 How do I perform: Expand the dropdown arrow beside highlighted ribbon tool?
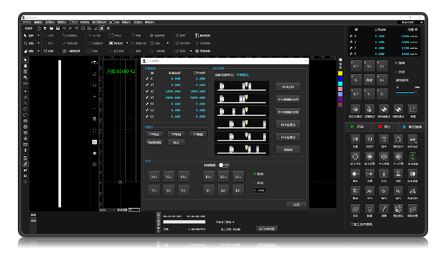click(127, 43)
